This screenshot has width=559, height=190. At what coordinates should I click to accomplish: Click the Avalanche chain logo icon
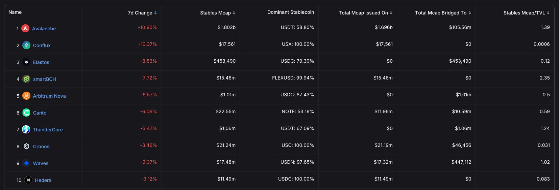coord(25,28)
